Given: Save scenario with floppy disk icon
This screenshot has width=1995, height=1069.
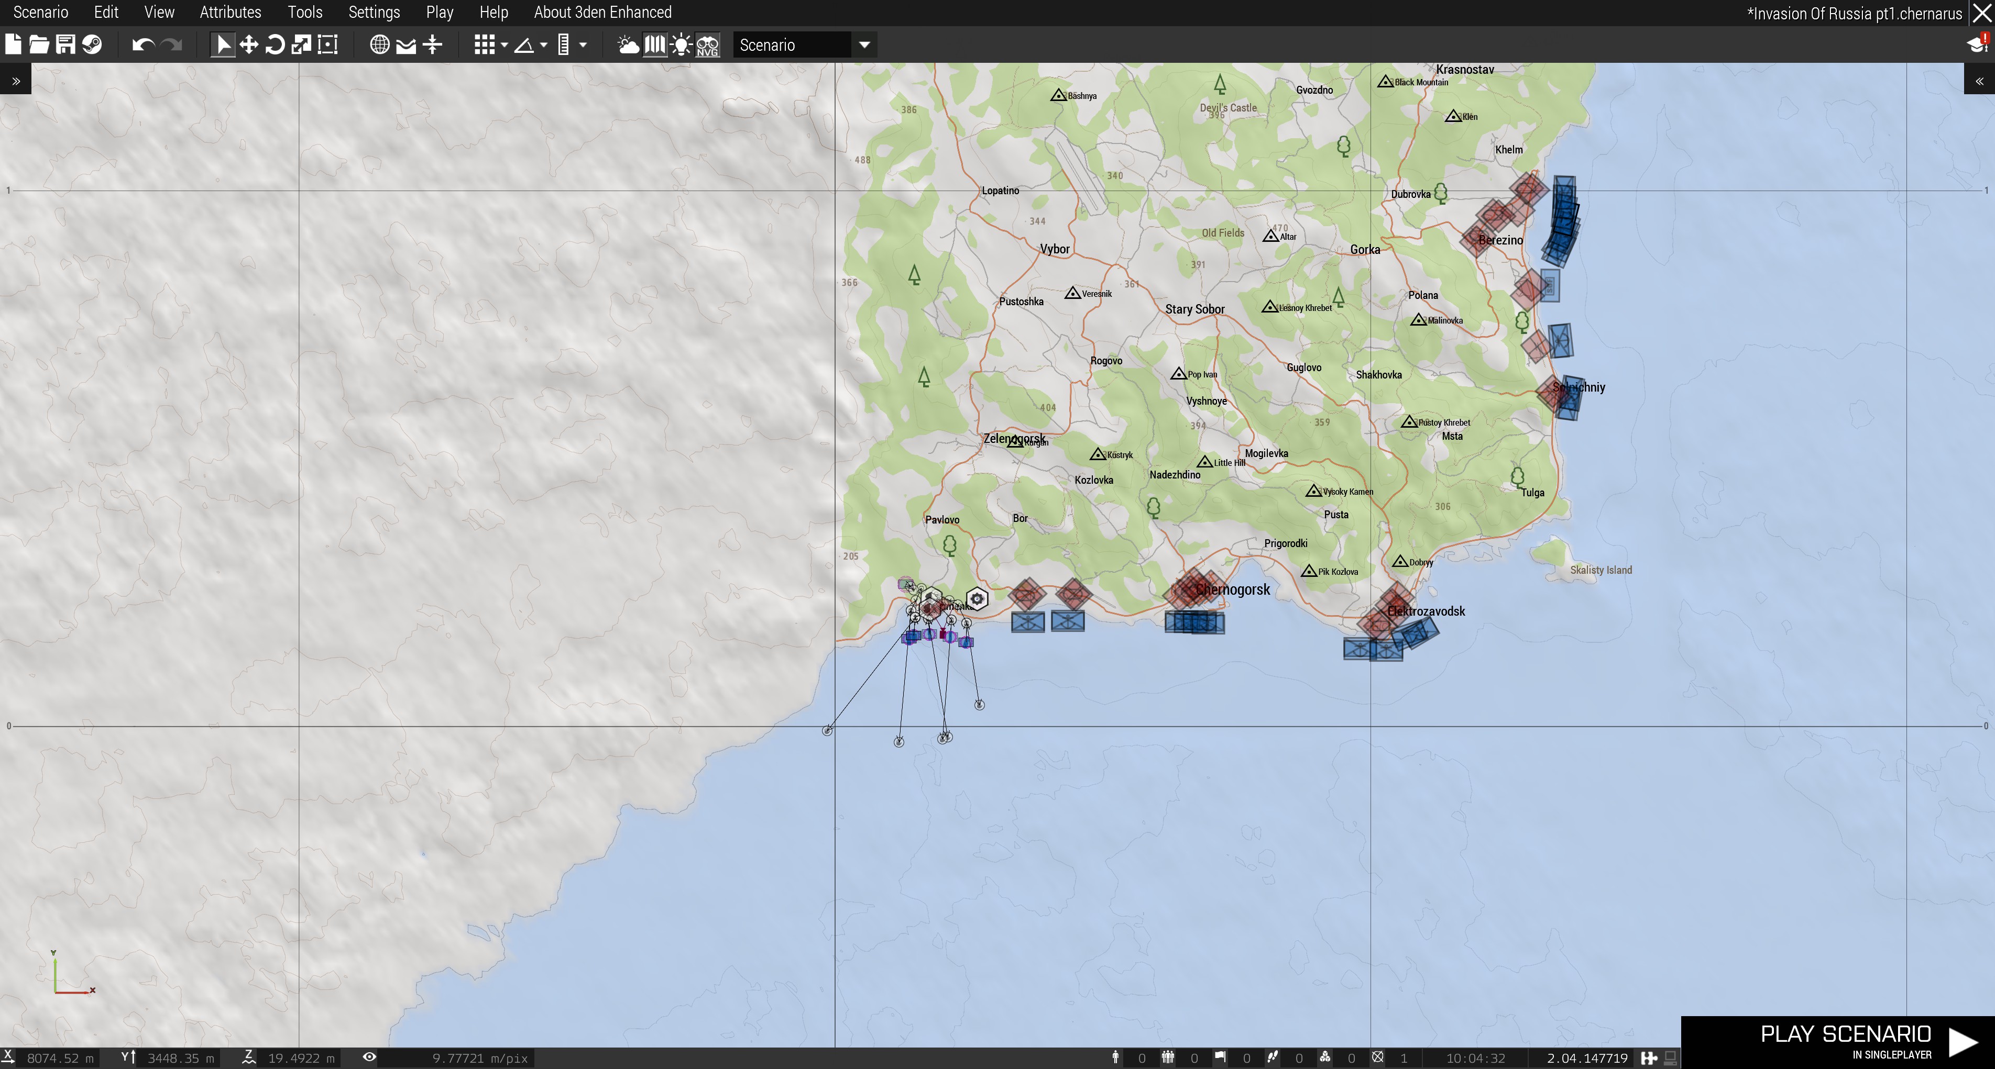Looking at the screenshot, I should tap(65, 45).
